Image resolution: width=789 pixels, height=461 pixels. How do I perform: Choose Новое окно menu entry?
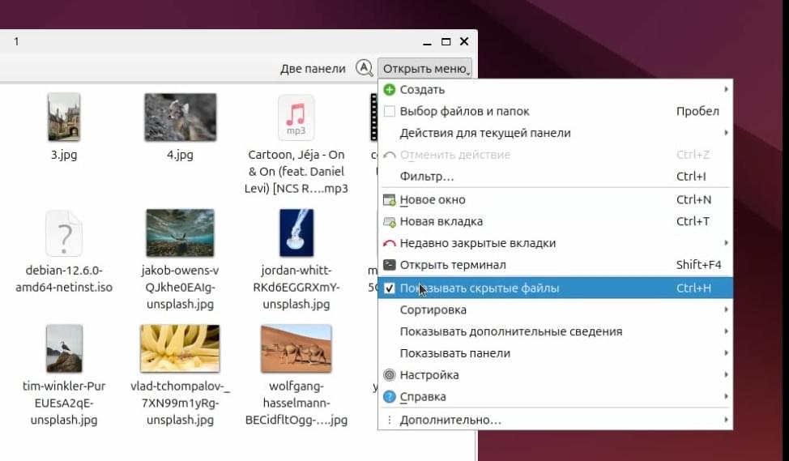pos(556,200)
